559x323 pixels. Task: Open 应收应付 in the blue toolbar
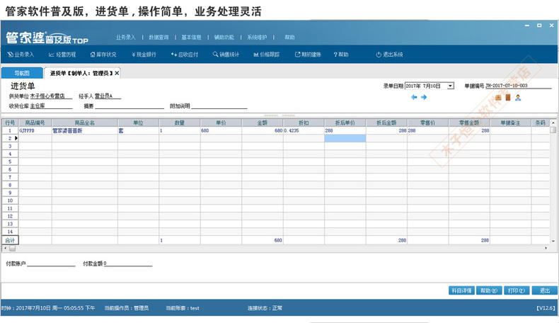(184, 55)
